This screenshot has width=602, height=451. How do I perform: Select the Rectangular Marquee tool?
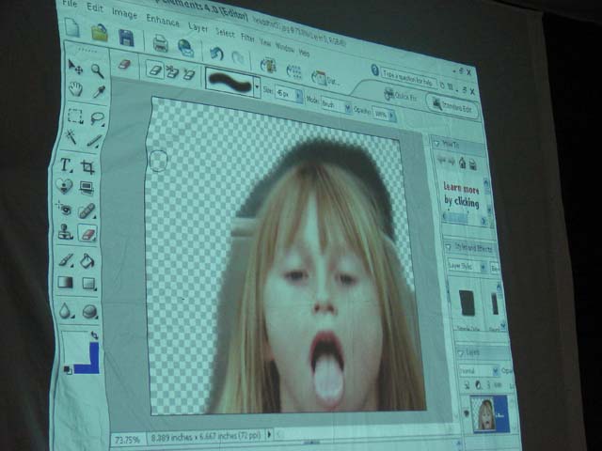74,117
